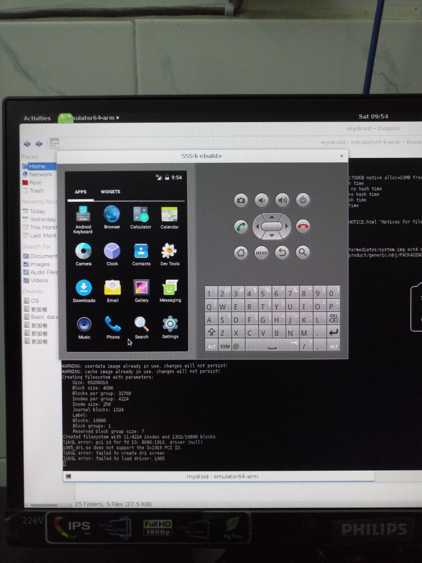Select Network in Dolphin Places panel

pyautogui.click(x=38, y=174)
